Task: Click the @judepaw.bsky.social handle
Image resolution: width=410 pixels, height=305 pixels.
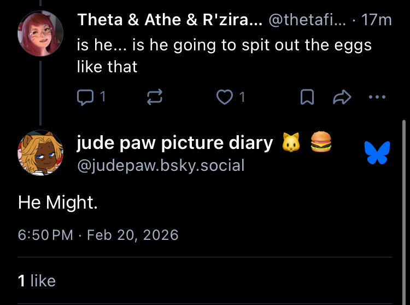Action: point(160,165)
